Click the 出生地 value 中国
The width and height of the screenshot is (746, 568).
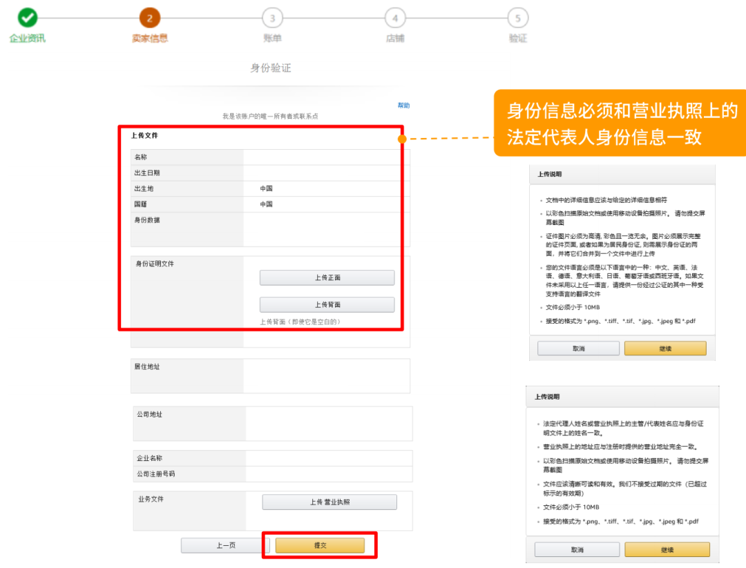[267, 188]
